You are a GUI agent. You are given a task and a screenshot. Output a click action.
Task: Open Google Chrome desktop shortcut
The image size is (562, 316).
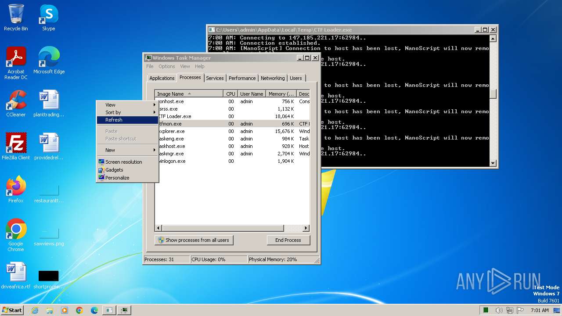coord(16,235)
